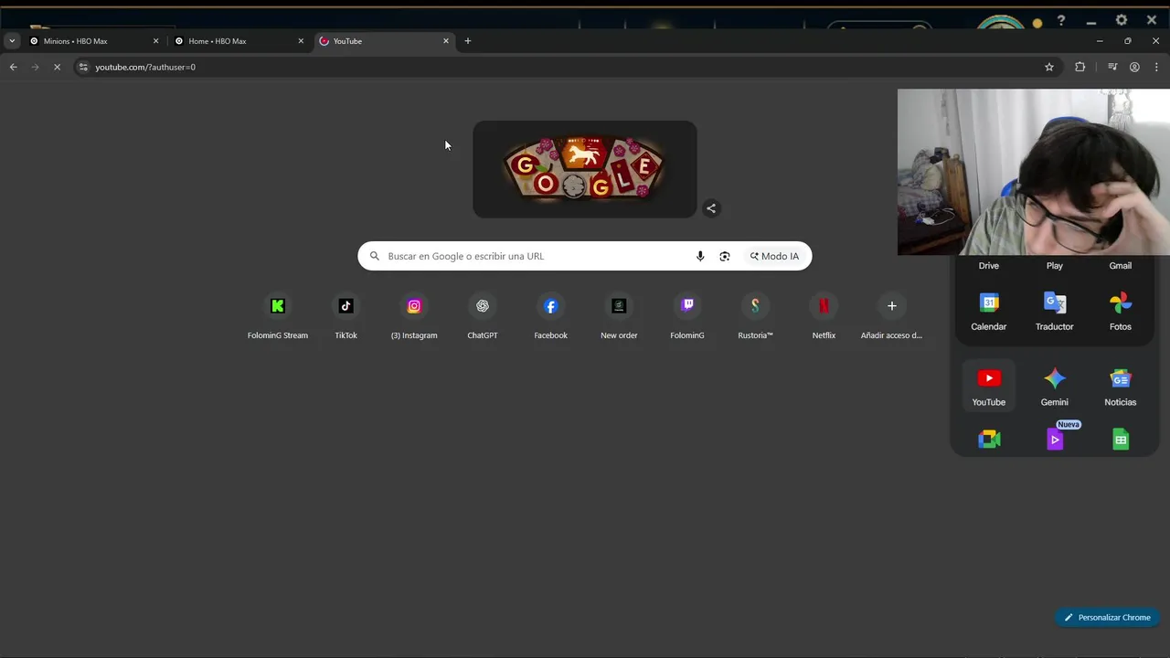The height and width of the screenshot is (658, 1170).
Task: Open the FolominG Stream shortcut
Action: click(278, 317)
